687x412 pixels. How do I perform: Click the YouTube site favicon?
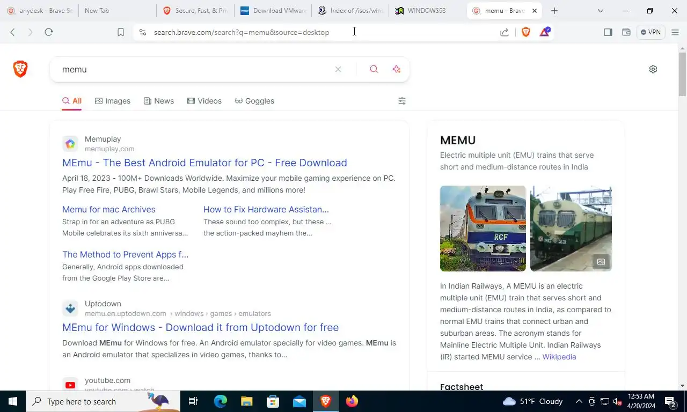tap(70, 385)
